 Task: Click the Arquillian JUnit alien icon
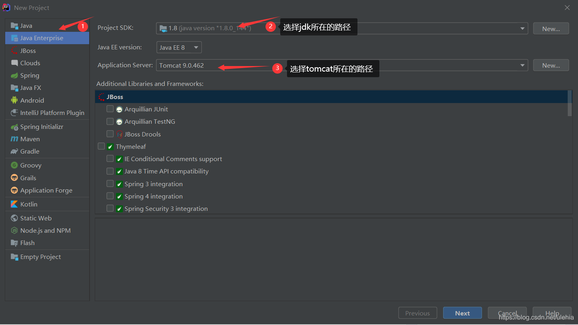pos(119,109)
